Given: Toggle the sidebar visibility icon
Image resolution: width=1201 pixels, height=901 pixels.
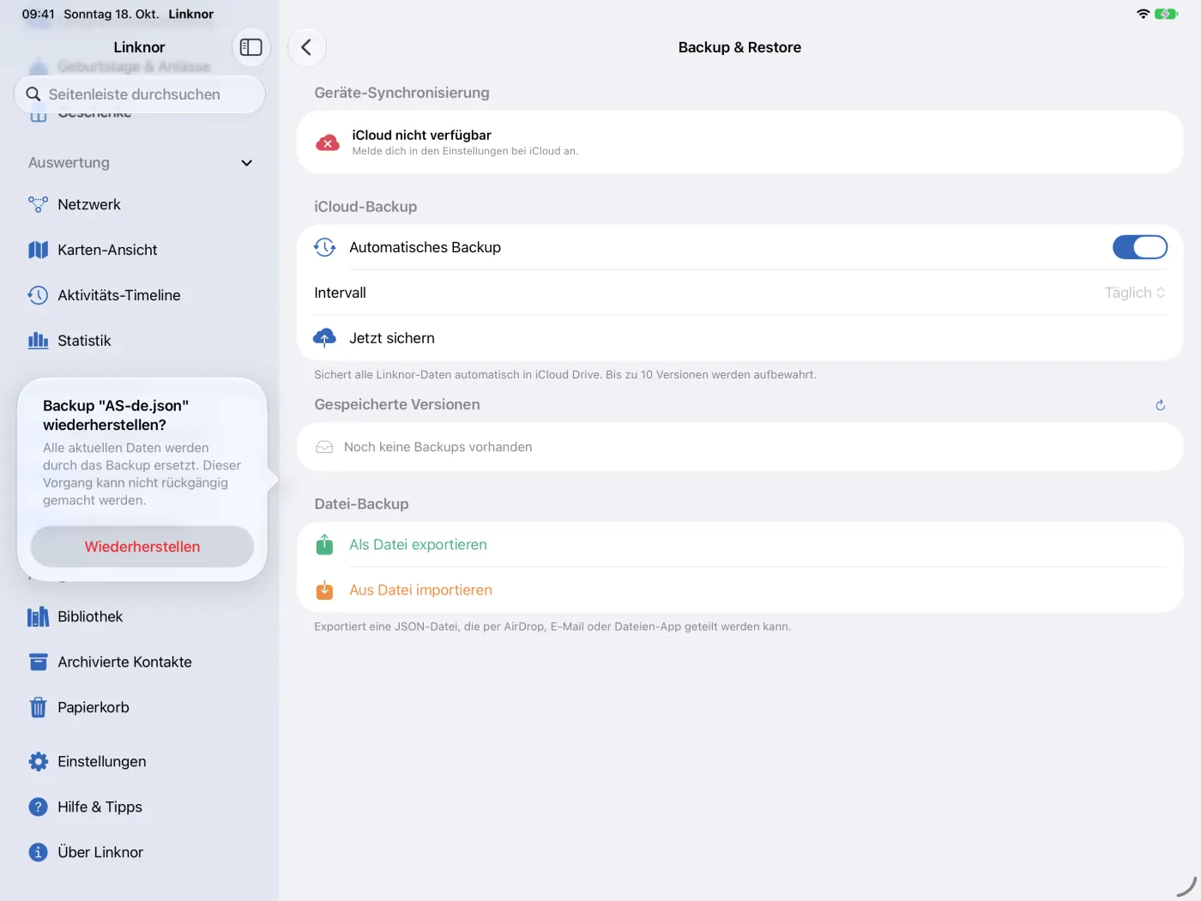Looking at the screenshot, I should click(250, 47).
